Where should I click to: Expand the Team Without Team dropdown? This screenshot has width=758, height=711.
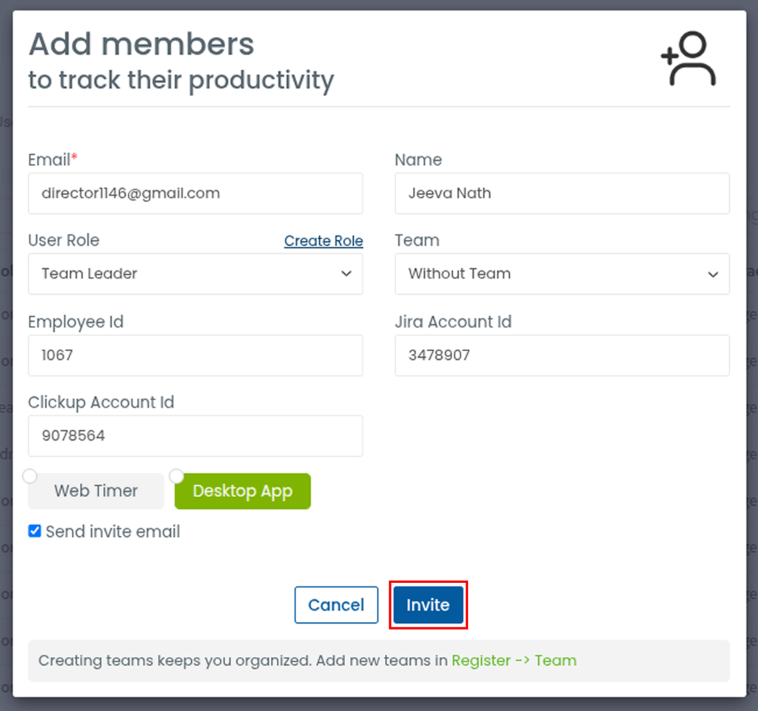[x=563, y=274]
